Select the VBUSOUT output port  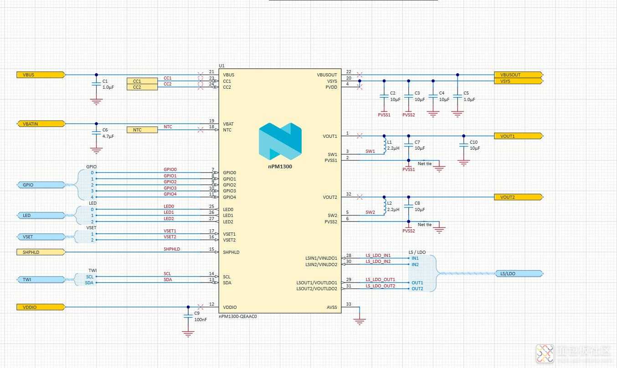coord(519,75)
